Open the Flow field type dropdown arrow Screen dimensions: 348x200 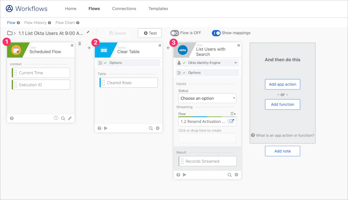(233, 114)
